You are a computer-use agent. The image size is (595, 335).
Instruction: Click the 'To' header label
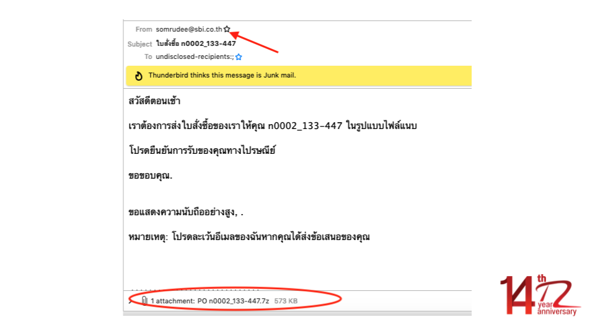pyautogui.click(x=148, y=56)
